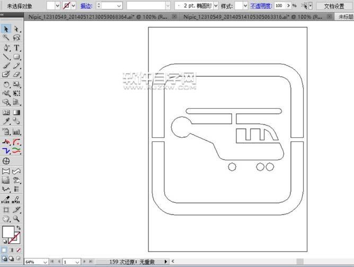Close the first Nipic document tab
The image size is (354, 267).
(x=174, y=16)
